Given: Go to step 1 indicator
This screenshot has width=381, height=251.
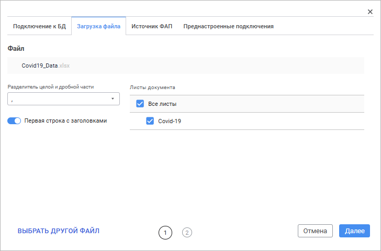Looking at the screenshot, I should [165, 232].
